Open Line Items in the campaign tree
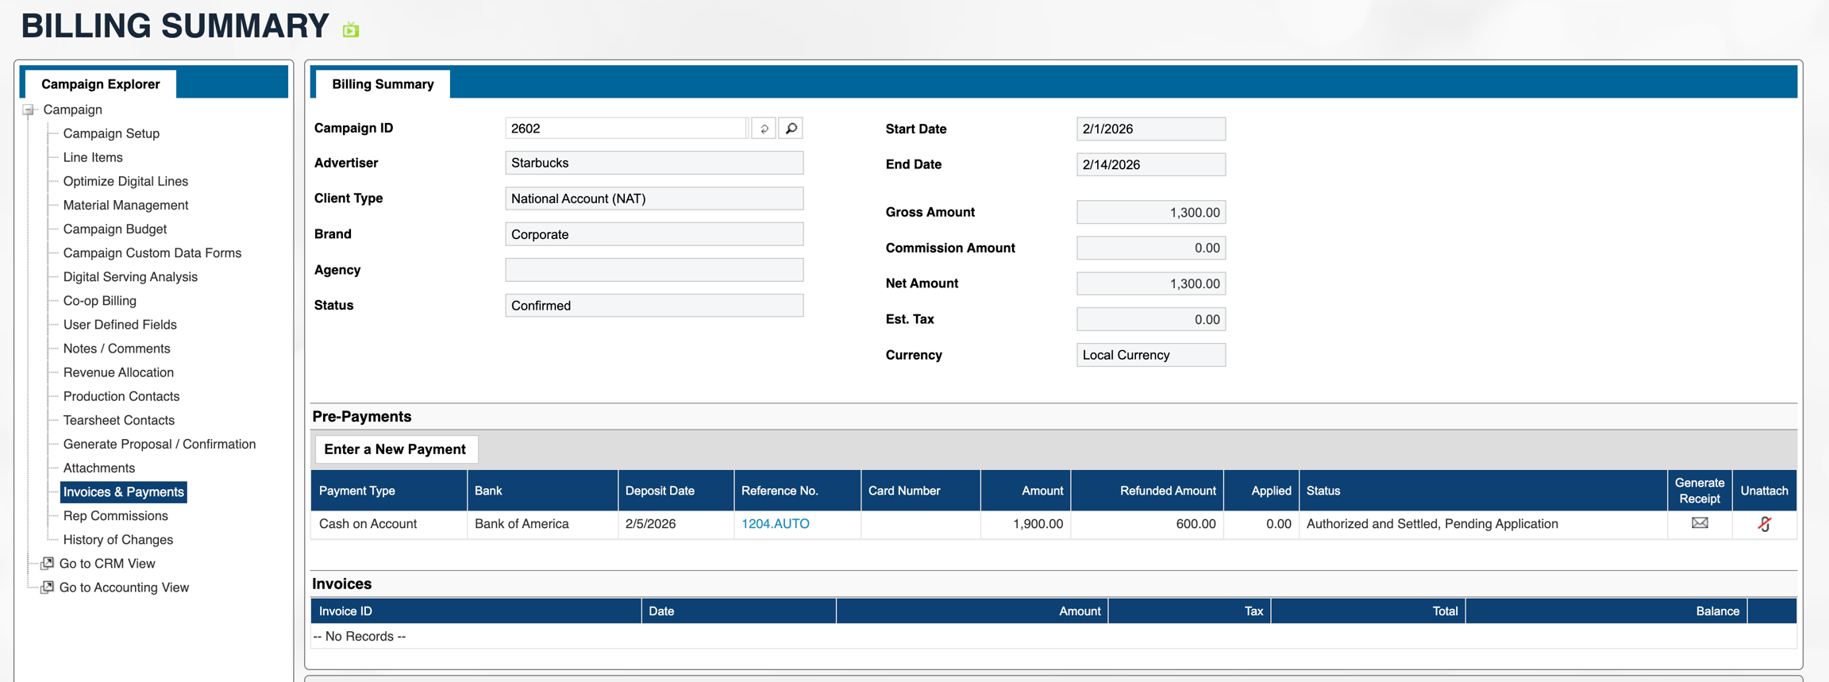This screenshot has height=682, width=1829. click(93, 157)
